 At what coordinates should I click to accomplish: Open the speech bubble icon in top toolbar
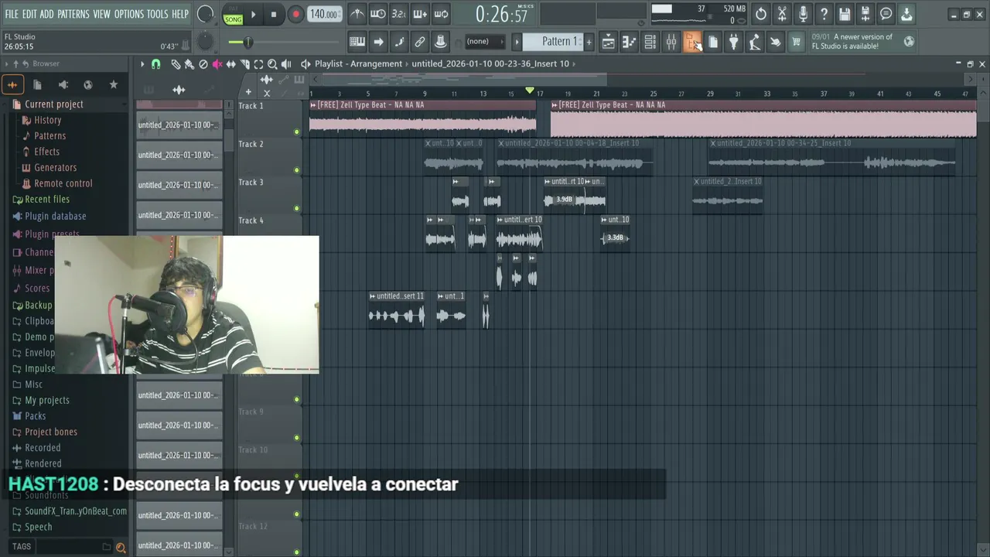click(x=886, y=14)
